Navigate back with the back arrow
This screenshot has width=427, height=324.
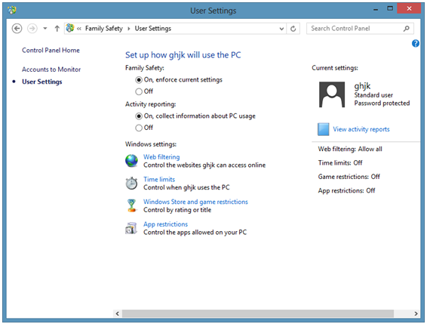point(17,29)
